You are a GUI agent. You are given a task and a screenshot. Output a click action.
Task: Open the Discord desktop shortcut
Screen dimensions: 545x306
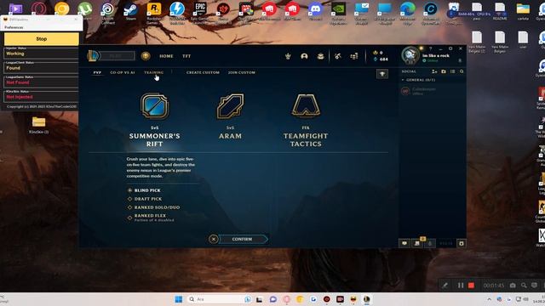(x=315, y=11)
